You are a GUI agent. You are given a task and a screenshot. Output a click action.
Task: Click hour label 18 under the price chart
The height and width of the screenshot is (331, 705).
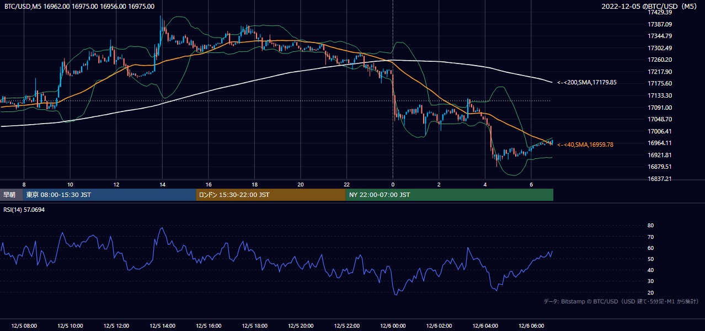(x=254, y=184)
